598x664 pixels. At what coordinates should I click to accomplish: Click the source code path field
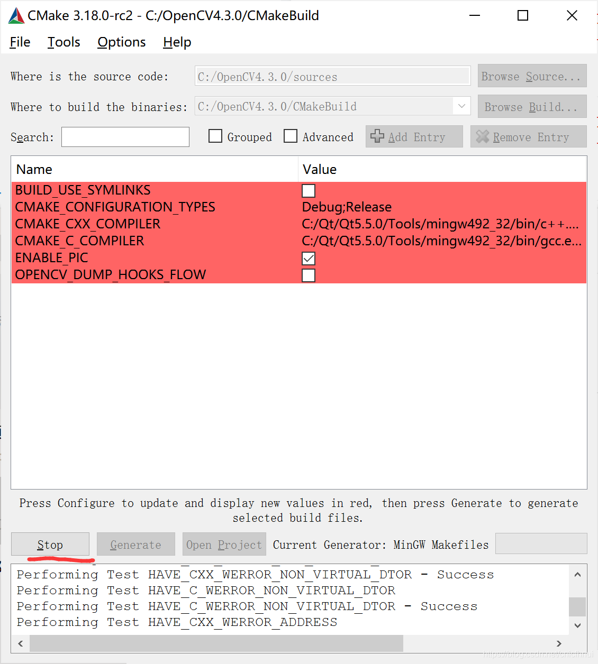[332, 76]
